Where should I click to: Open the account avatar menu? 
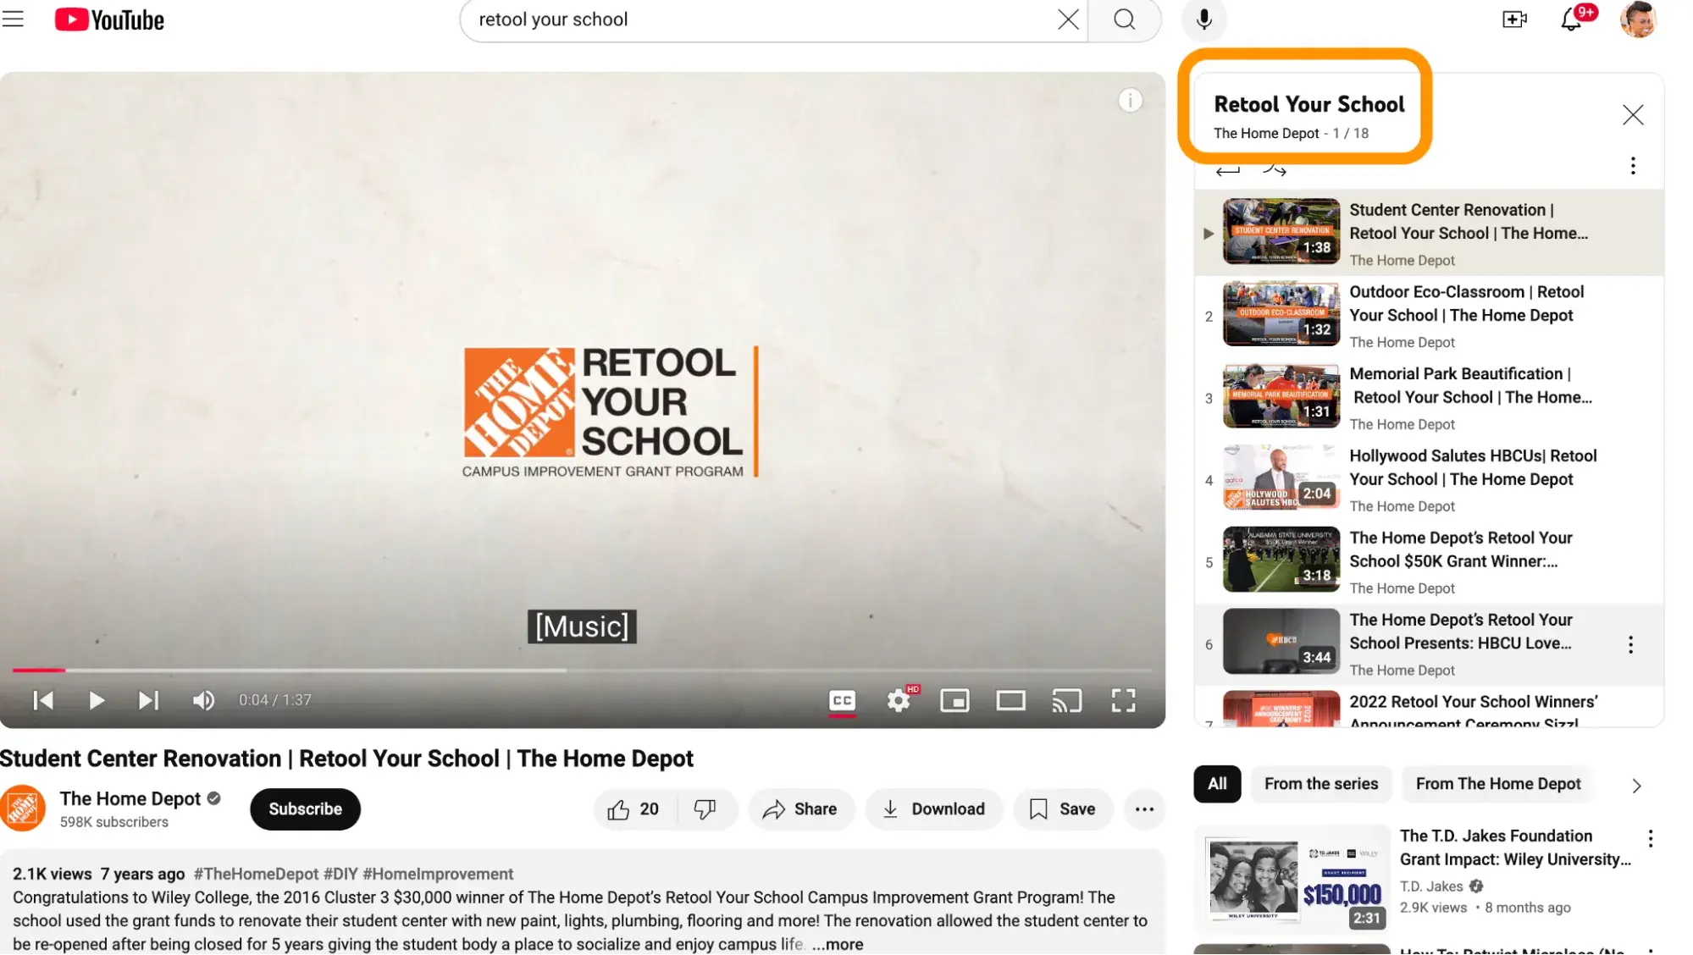coord(1638,19)
